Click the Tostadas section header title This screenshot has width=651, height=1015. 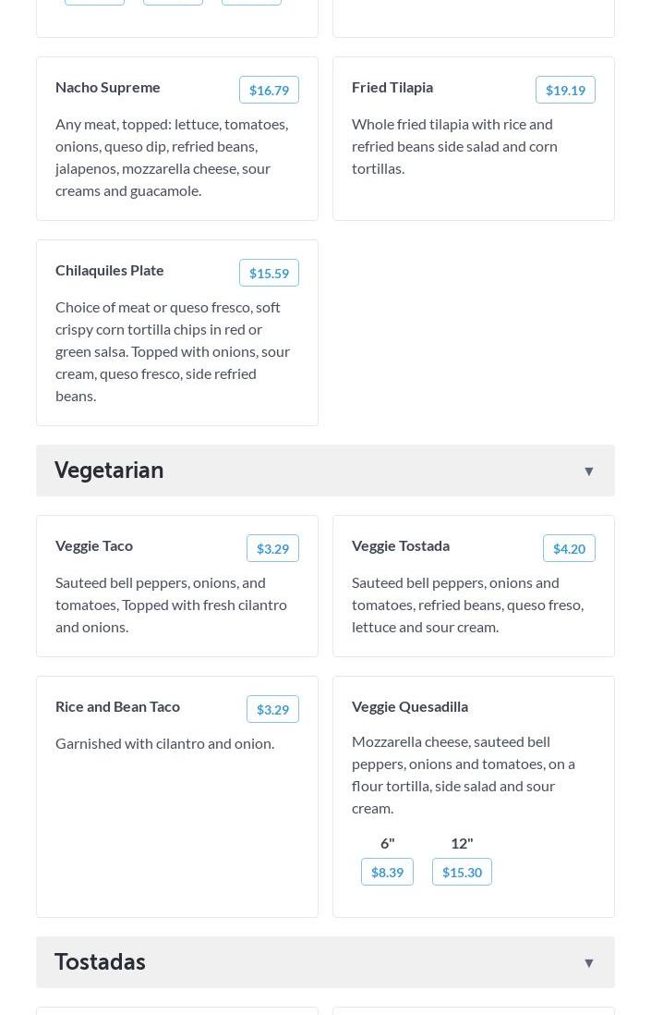pos(100,962)
